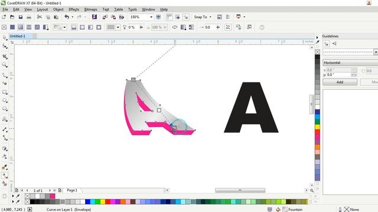Viewport: 378px width, 212px height.
Task: Open the zoom level 150% dropdown
Action: tap(151, 17)
